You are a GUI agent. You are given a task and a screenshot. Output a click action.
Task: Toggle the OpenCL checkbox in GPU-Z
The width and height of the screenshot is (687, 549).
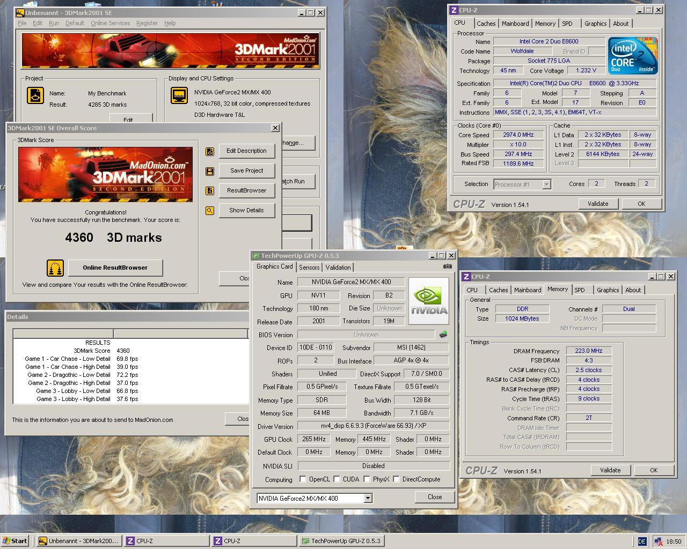pos(303,479)
